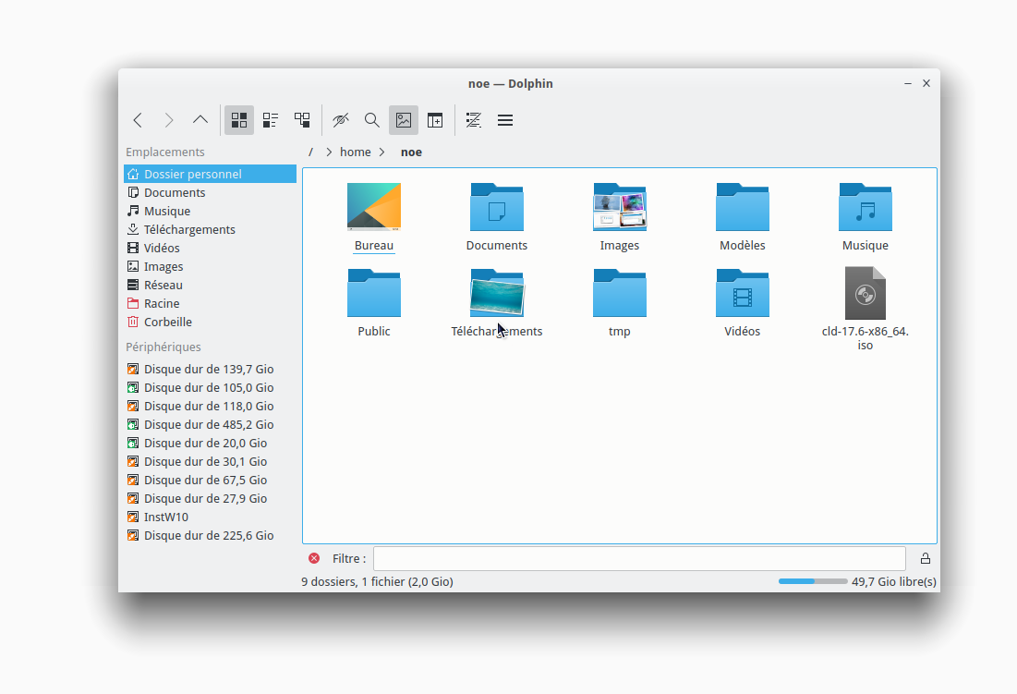Image resolution: width=1017 pixels, height=694 pixels.
Task: Open the hamburger control menu
Action: [505, 120]
